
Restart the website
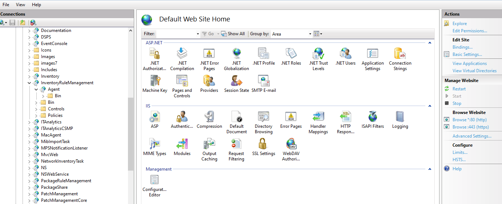click(x=459, y=89)
